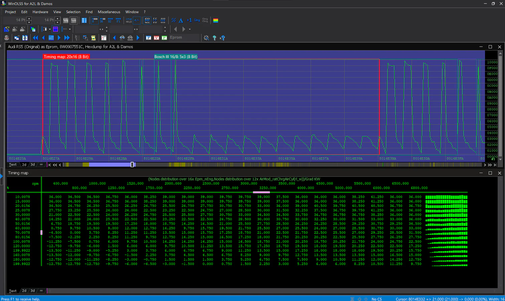Open dropdown next to forward navigation arrow
Image resolution: width=505 pixels, height=301 pixels.
pyautogui.click(x=190, y=29)
